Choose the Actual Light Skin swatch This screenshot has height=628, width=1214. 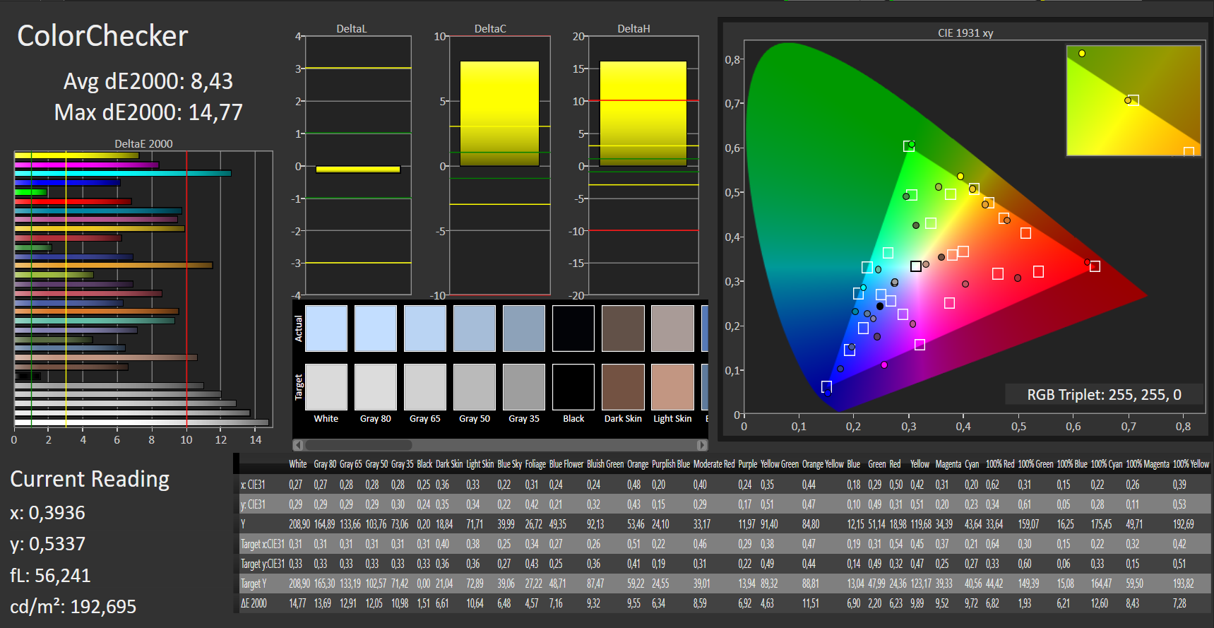click(x=672, y=328)
